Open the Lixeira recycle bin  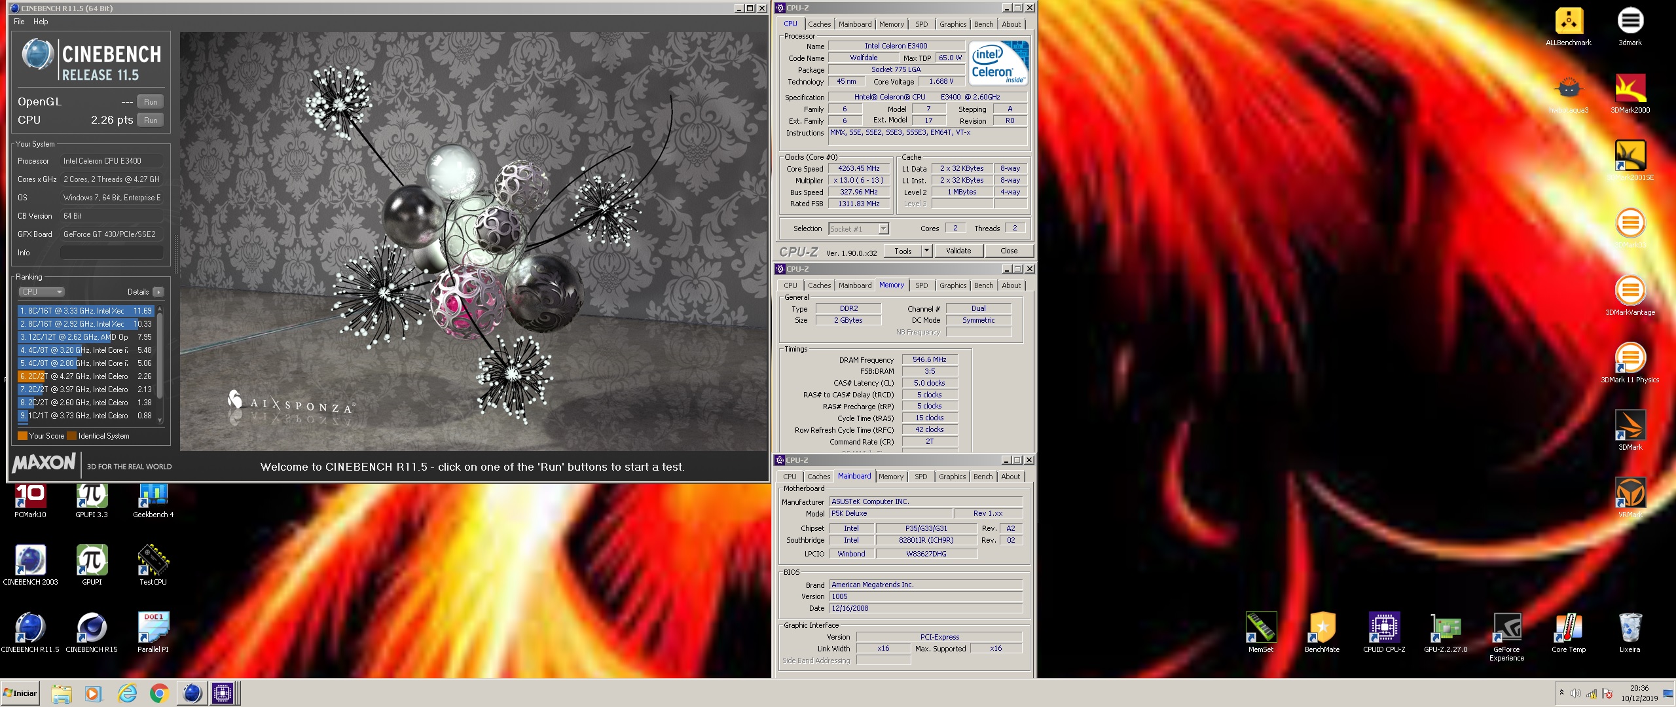coord(1630,632)
